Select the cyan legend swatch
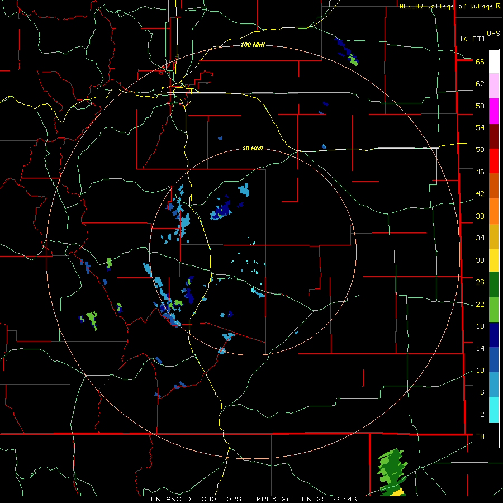 493,410
